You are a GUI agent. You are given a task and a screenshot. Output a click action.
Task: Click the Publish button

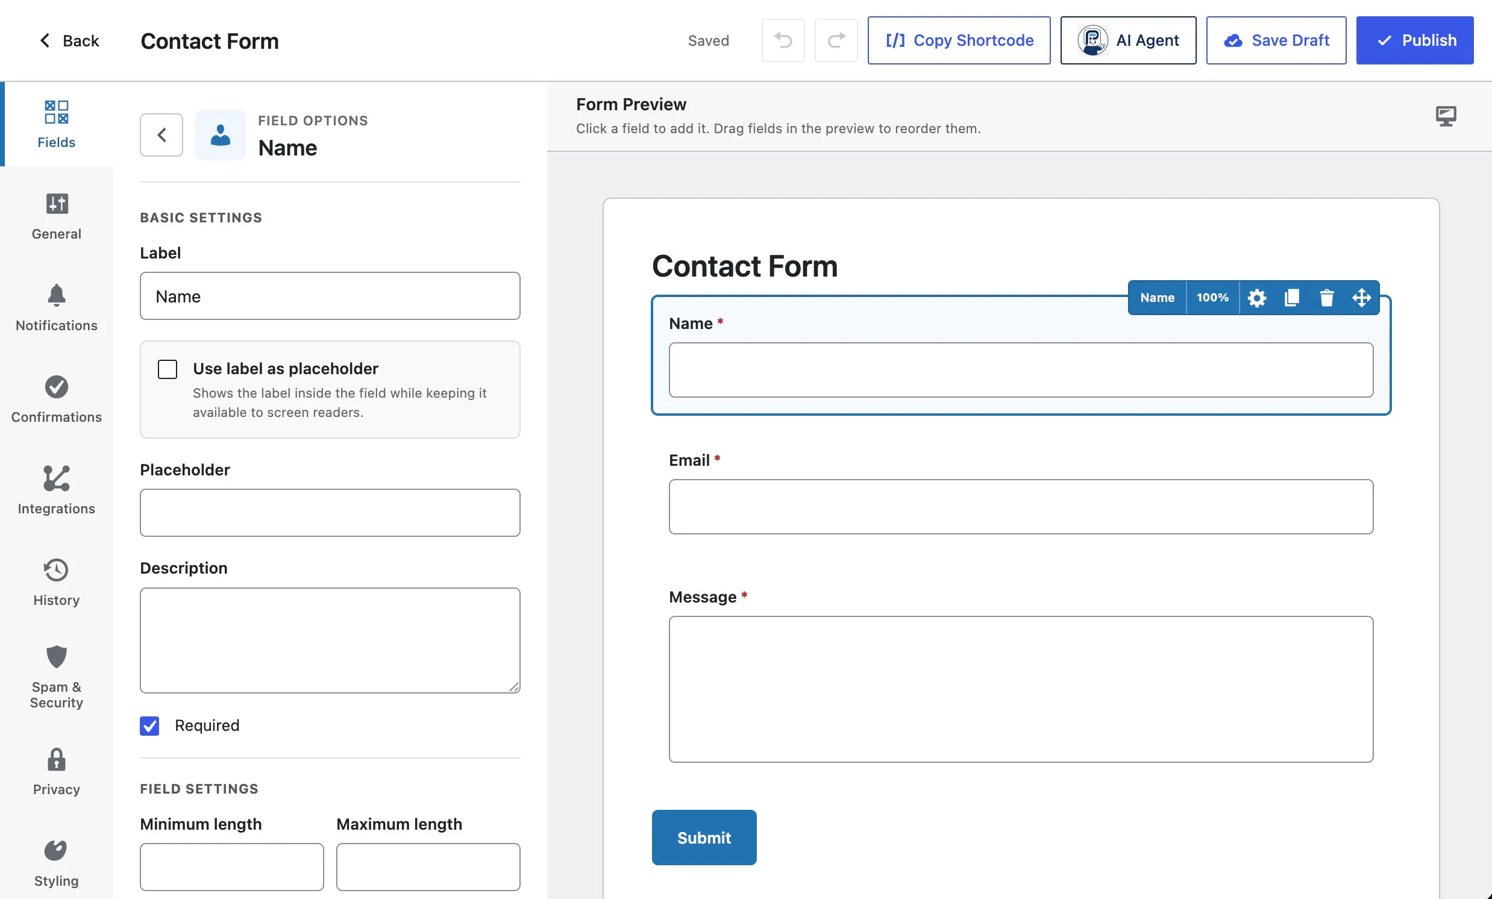pyautogui.click(x=1414, y=40)
